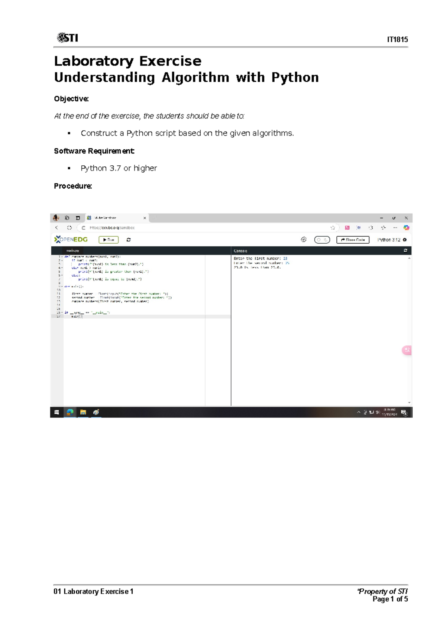Open the browser three-dots menu

click(395, 228)
